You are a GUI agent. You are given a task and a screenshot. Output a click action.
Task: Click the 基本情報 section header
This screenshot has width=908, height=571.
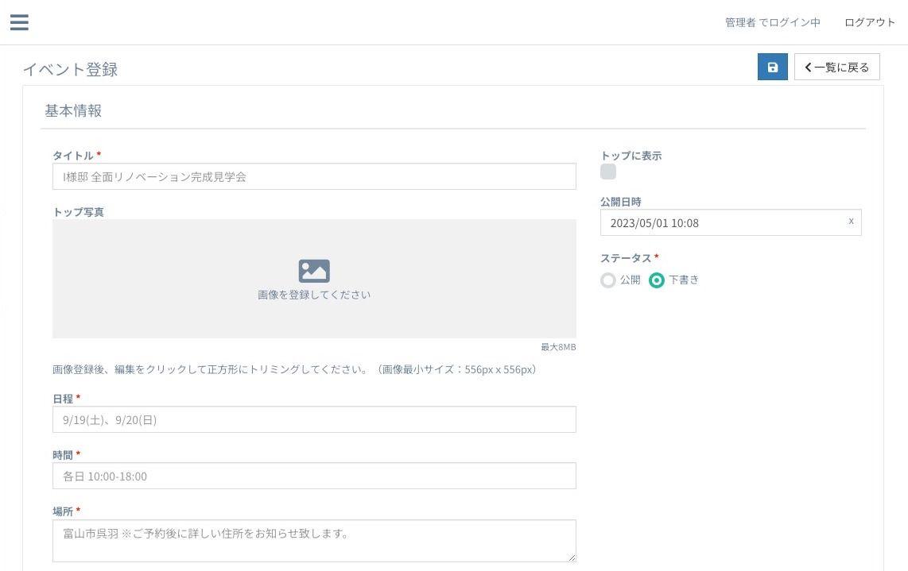[73, 111]
